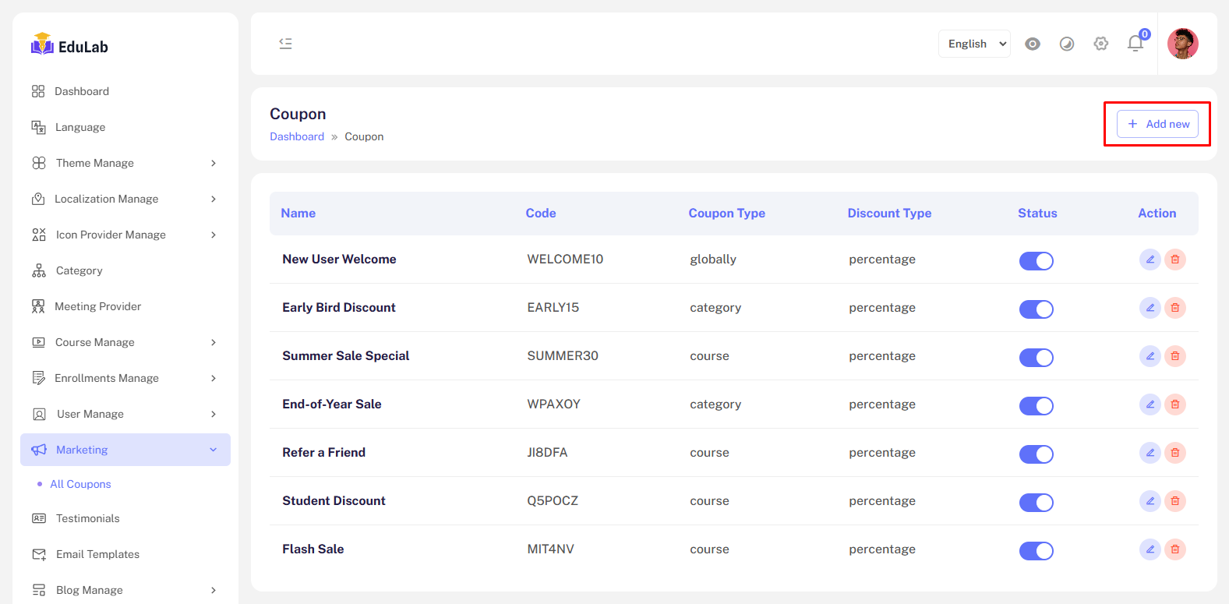Disable the Early Bird Discount status toggle

(x=1036, y=309)
